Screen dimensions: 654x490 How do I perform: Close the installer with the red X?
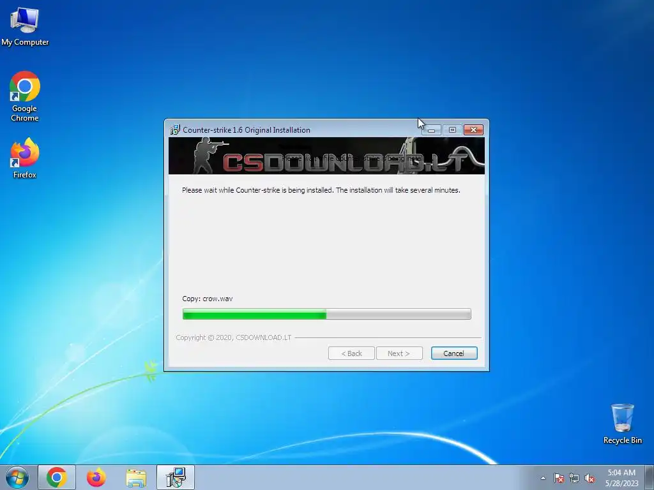click(x=473, y=130)
